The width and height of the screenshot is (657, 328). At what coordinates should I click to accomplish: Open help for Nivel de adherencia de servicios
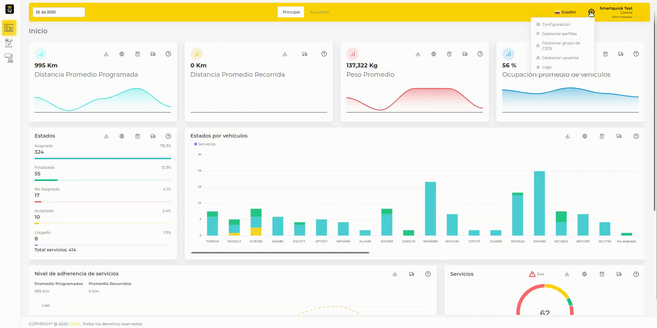(428, 274)
